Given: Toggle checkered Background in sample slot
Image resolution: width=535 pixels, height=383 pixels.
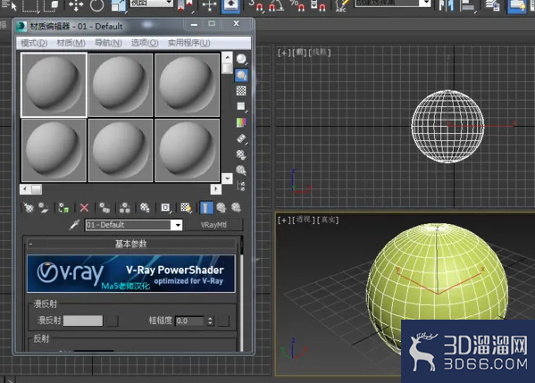Looking at the screenshot, I should (x=241, y=91).
